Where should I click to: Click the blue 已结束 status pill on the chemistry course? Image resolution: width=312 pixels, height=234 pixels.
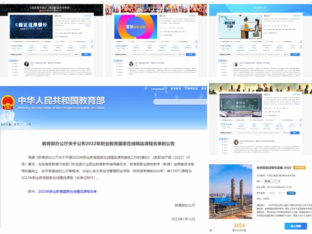click(291, 193)
